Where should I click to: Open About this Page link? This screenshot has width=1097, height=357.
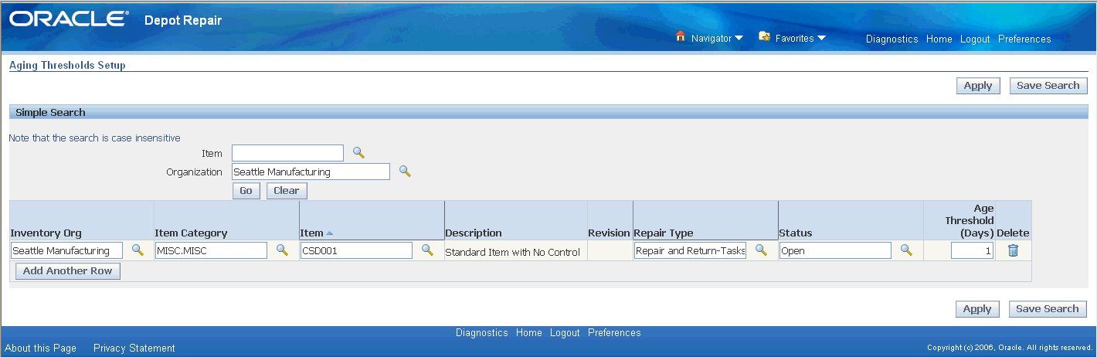tap(40, 348)
